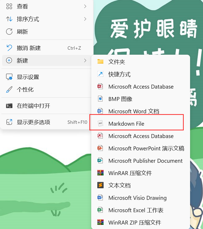Choose Microsoft Access Database above BMP 图像
Image resolution: width=203 pixels, height=229 pixels.
(141, 86)
